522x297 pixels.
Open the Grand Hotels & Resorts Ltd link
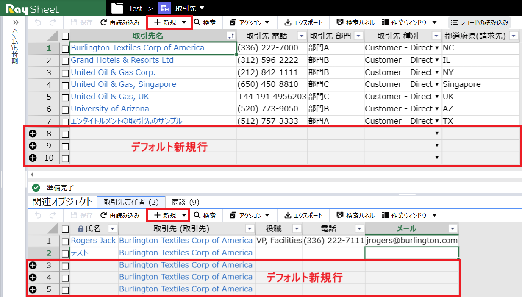(x=122, y=60)
